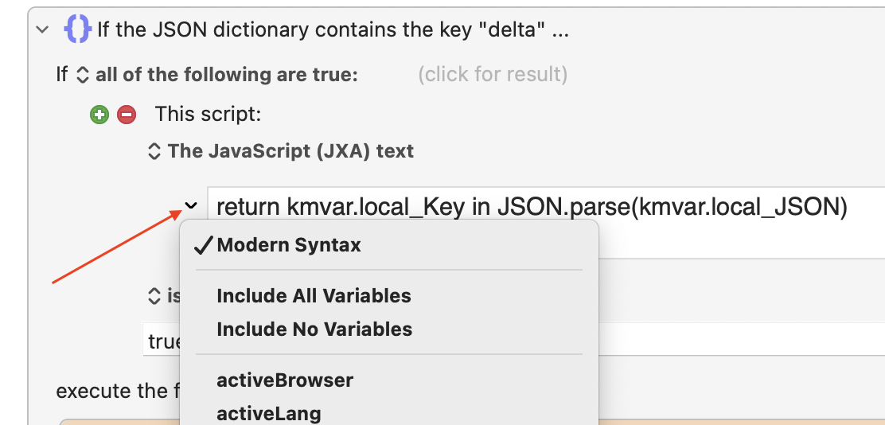
Task: Choose Include No Variables from the menu
Action: click(x=314, y=329)
